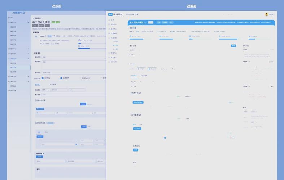Screen dimensions: 284x180
Task: Click the blue button under 错误码定义
Action: pos(39,157)
